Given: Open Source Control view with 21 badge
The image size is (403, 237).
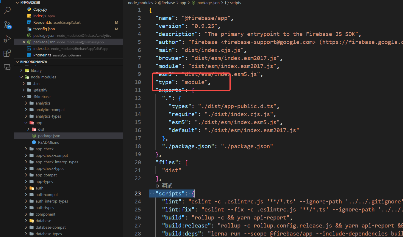Looking at the screenshot, I should click(x=7, y=25).
